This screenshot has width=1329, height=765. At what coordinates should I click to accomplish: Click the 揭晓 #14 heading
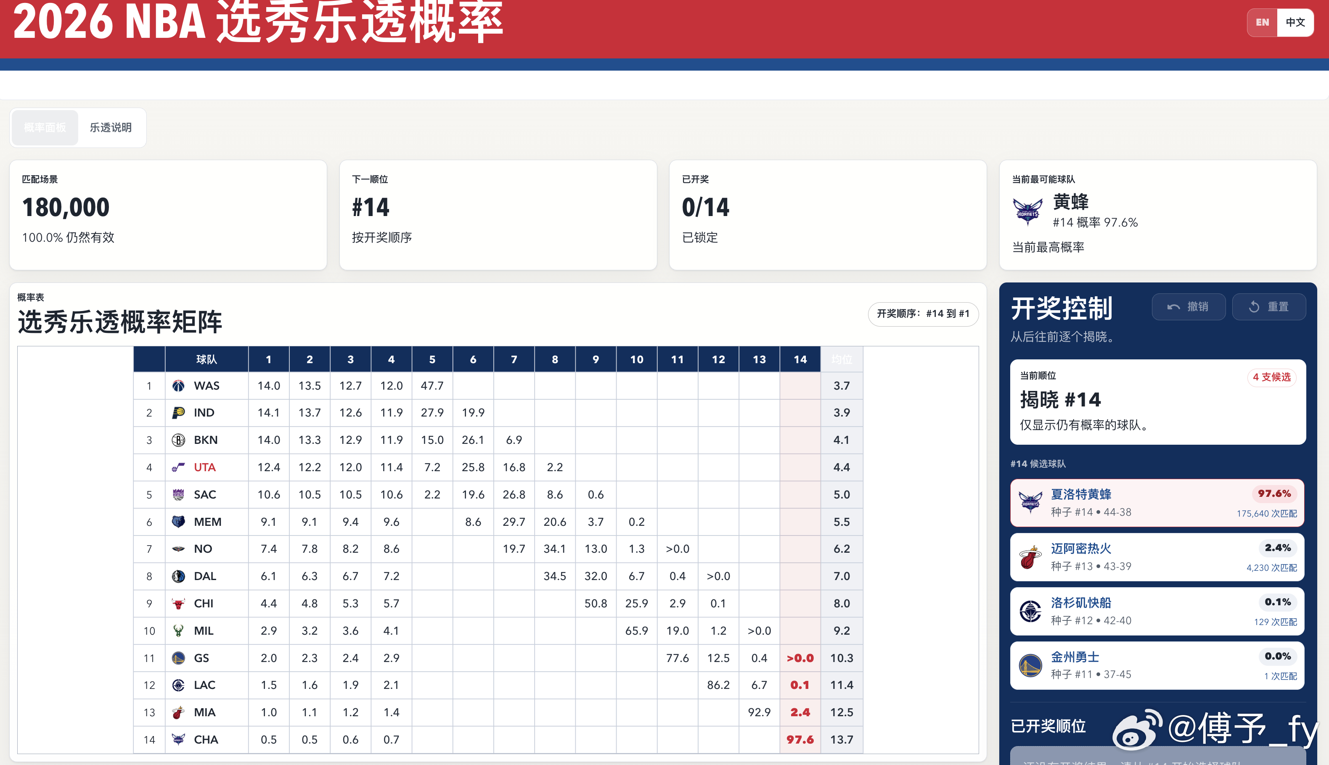coord(1060,400)
